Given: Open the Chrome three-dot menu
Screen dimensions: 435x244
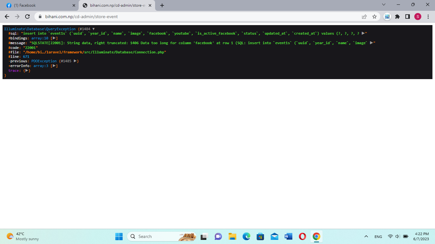Looking at the screenshot, I should click(x=428, y=17).
